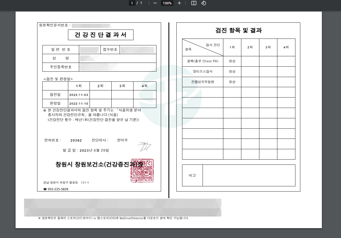Click the 검진일 date 2022-11-03
Viewport: 341px width, 238px height.
pos(78,95)
